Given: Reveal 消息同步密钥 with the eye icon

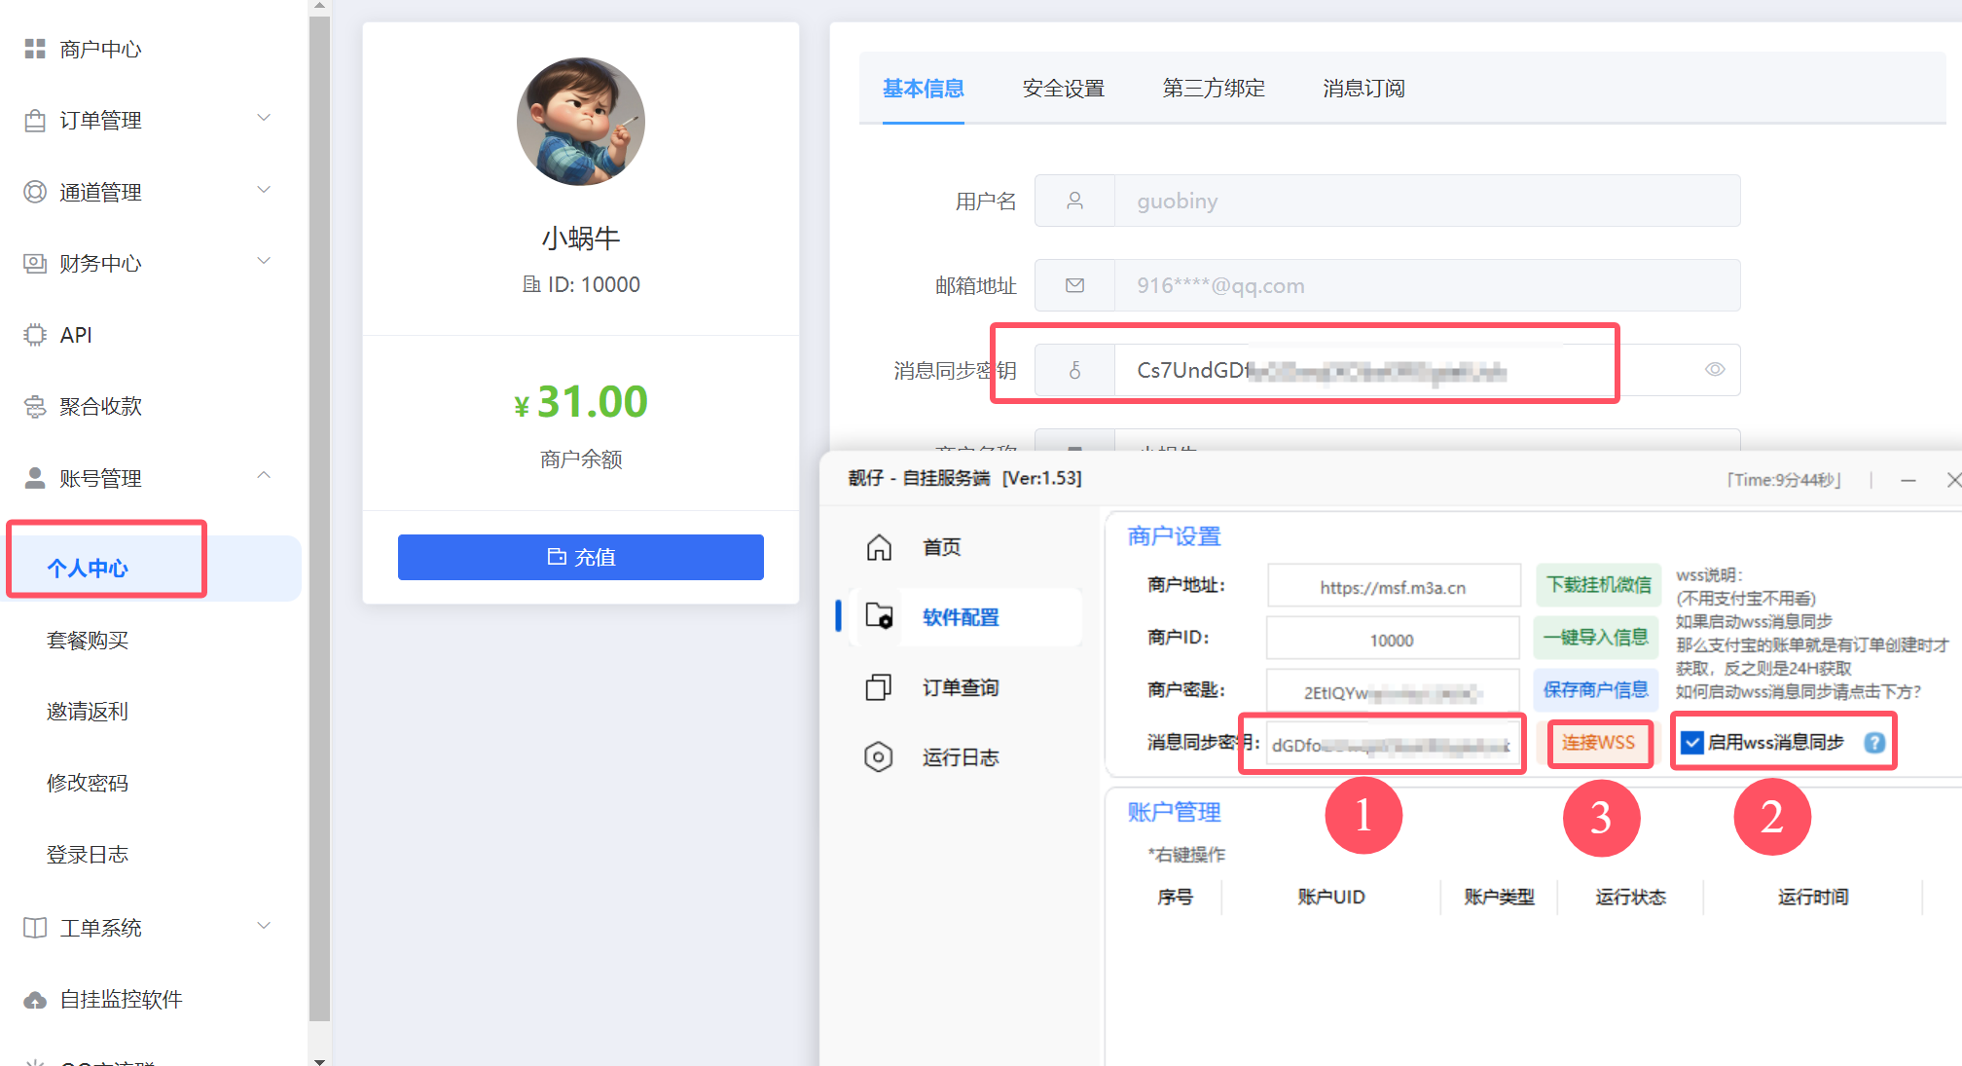Looking at the screenshot, I should click(1715, 370).
